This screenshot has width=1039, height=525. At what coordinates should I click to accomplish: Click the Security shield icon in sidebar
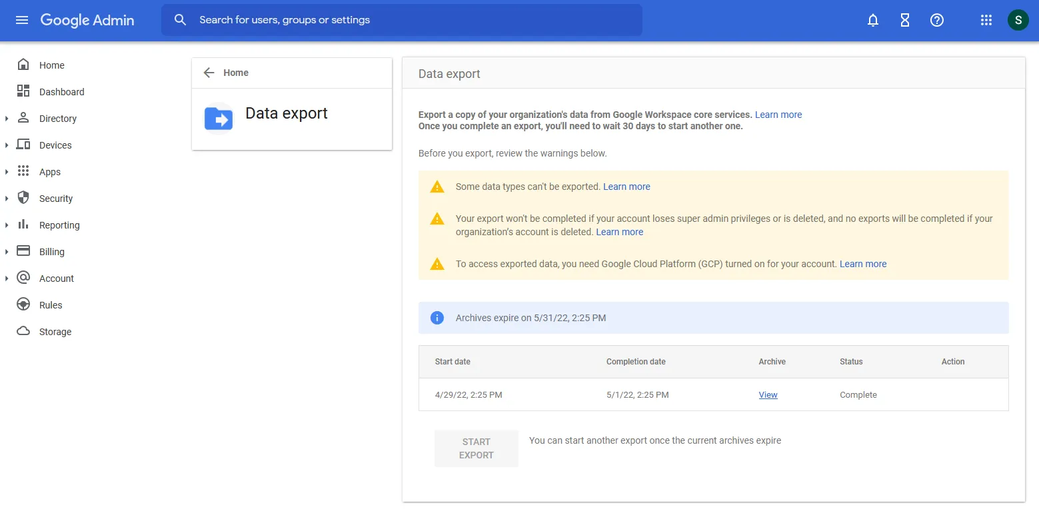point(23,198)
